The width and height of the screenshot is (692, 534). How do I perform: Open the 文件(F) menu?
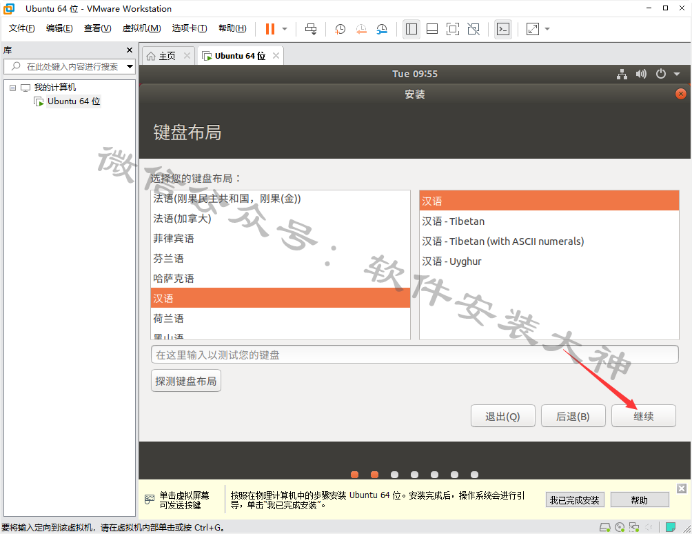click(21, 28)
